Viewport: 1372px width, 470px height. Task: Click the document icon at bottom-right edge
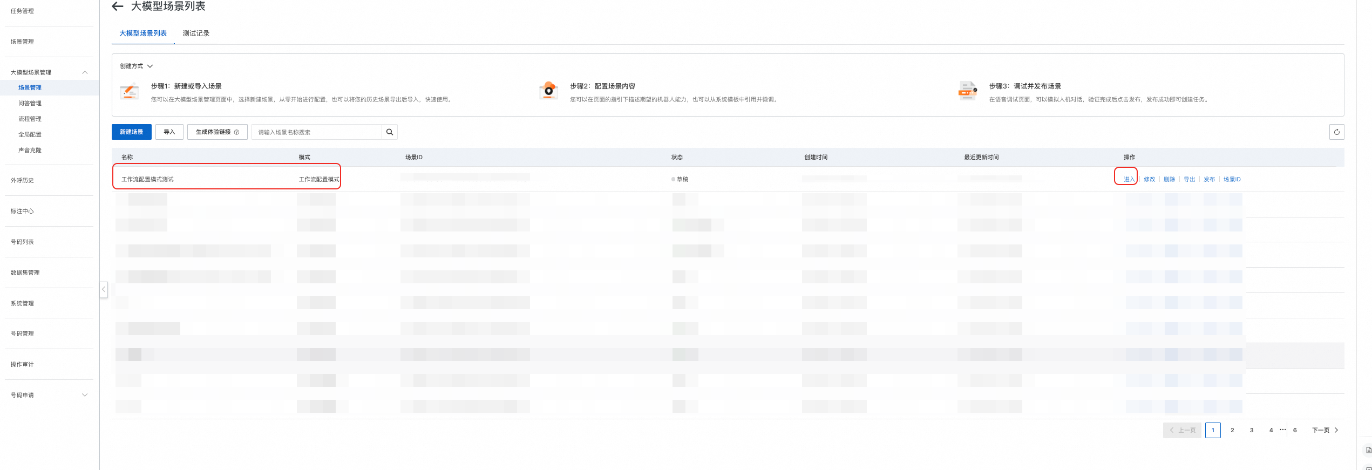click(1368, 450)
